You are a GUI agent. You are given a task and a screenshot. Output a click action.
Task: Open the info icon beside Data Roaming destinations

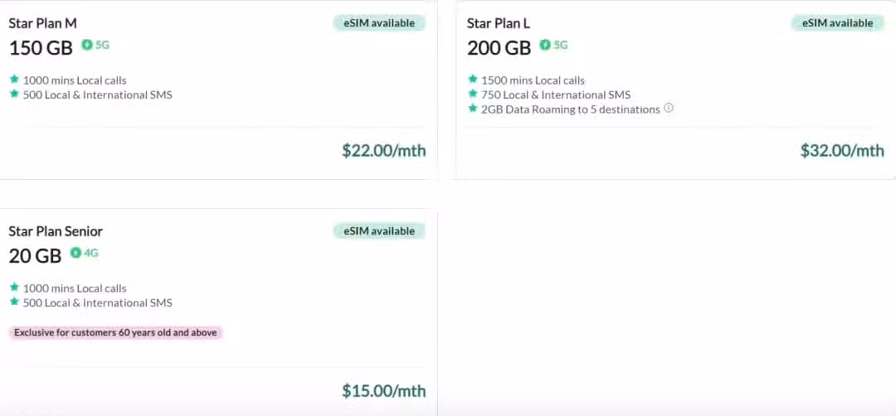coord(669,108)
